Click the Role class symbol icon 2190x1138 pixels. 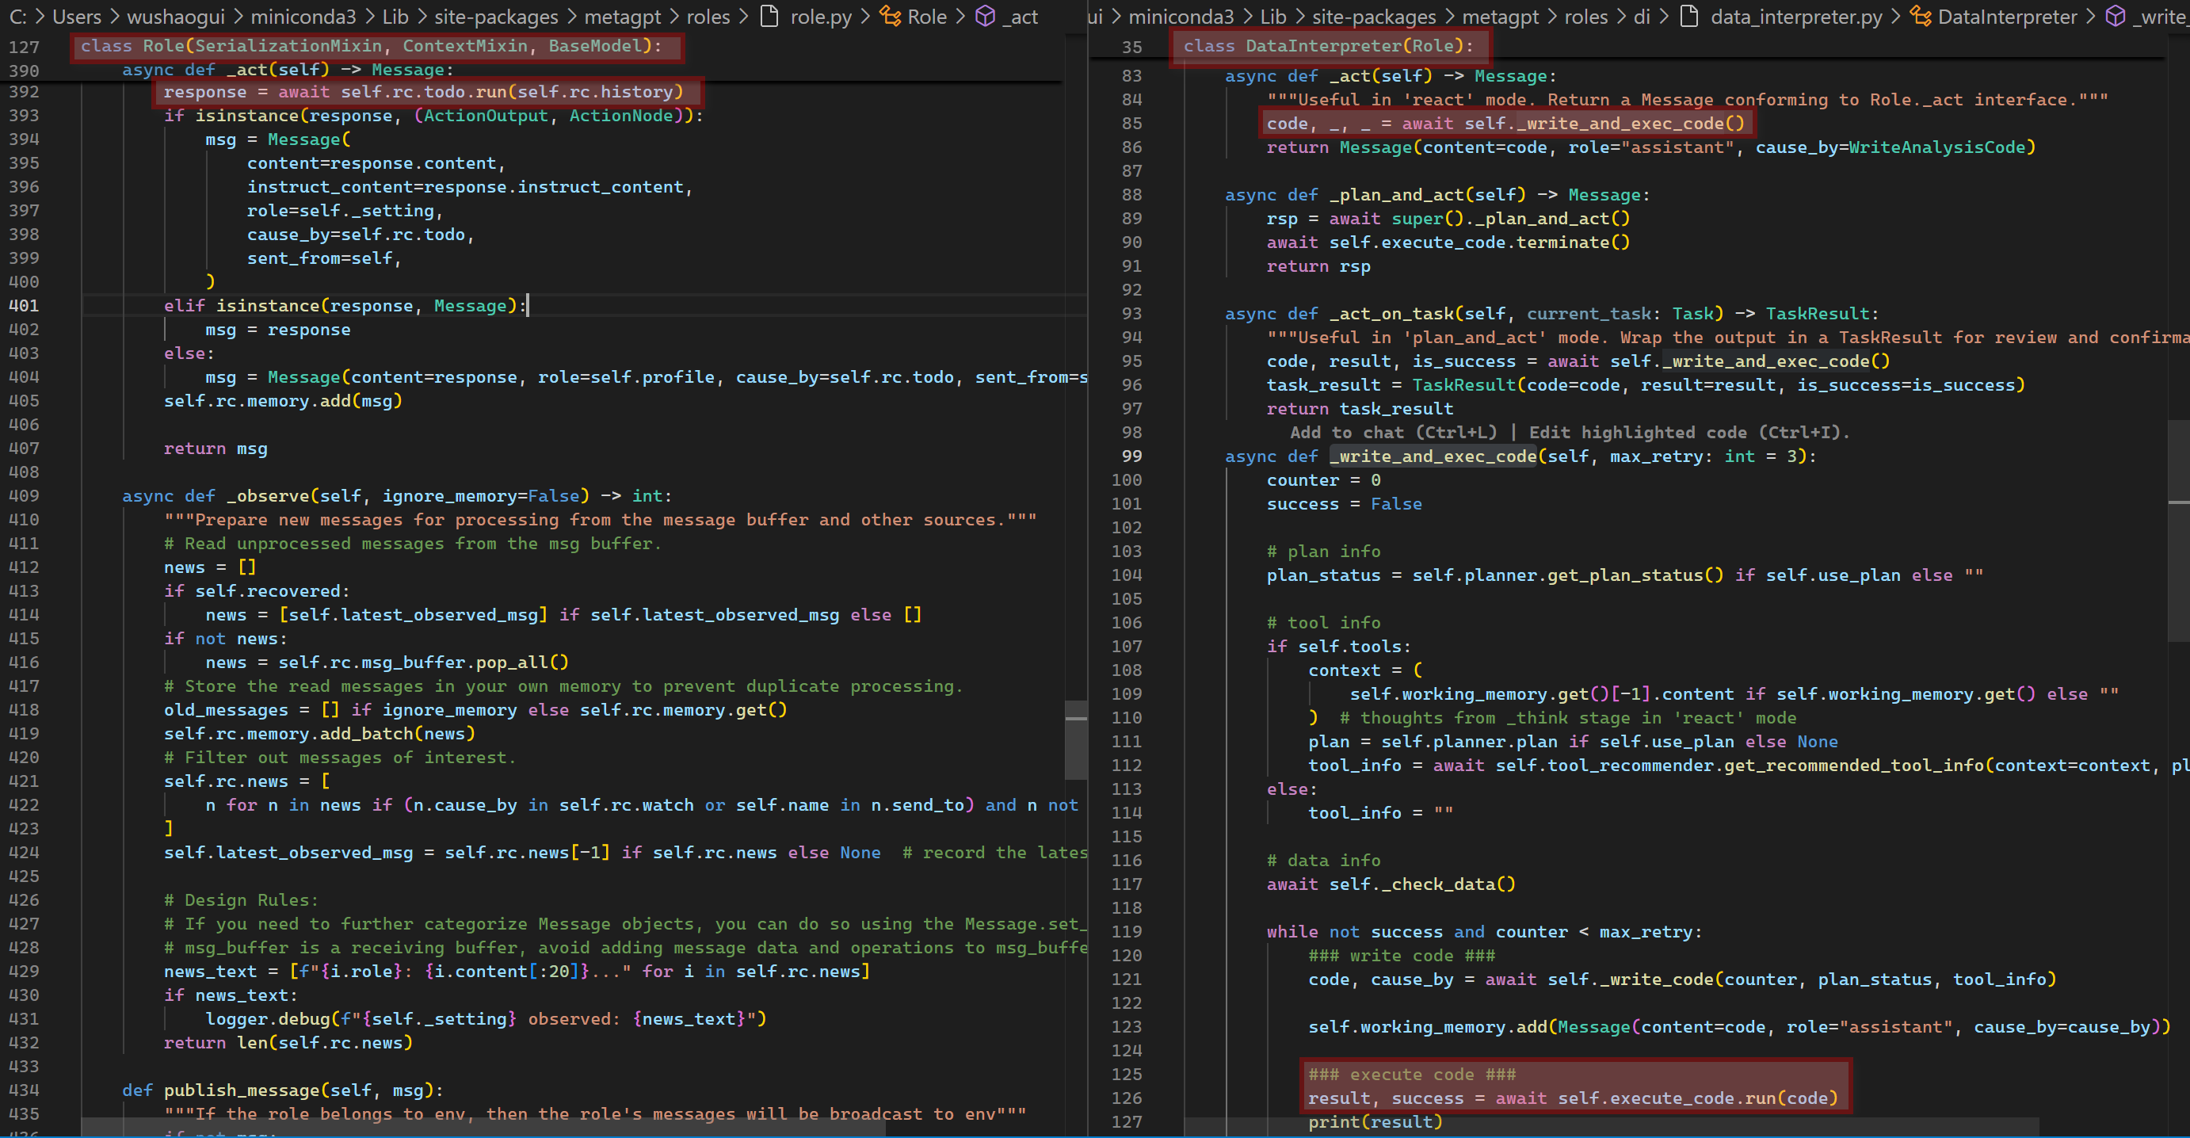pos(889,16)
